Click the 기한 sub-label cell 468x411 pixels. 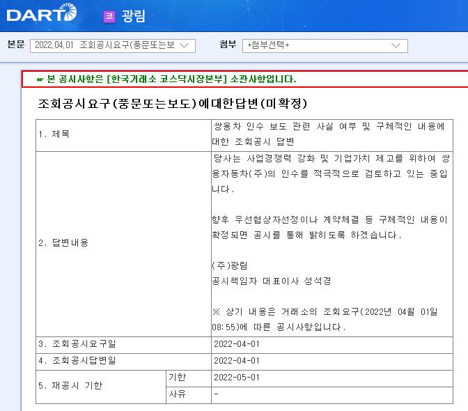(x=189, y=378)
